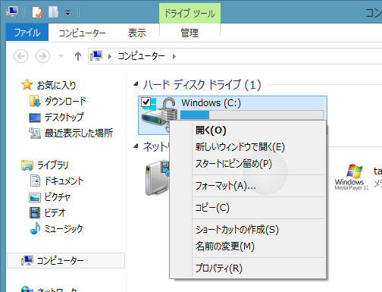Click the libraries folder icon
382x292 pixels.
(x=27, y=165)
